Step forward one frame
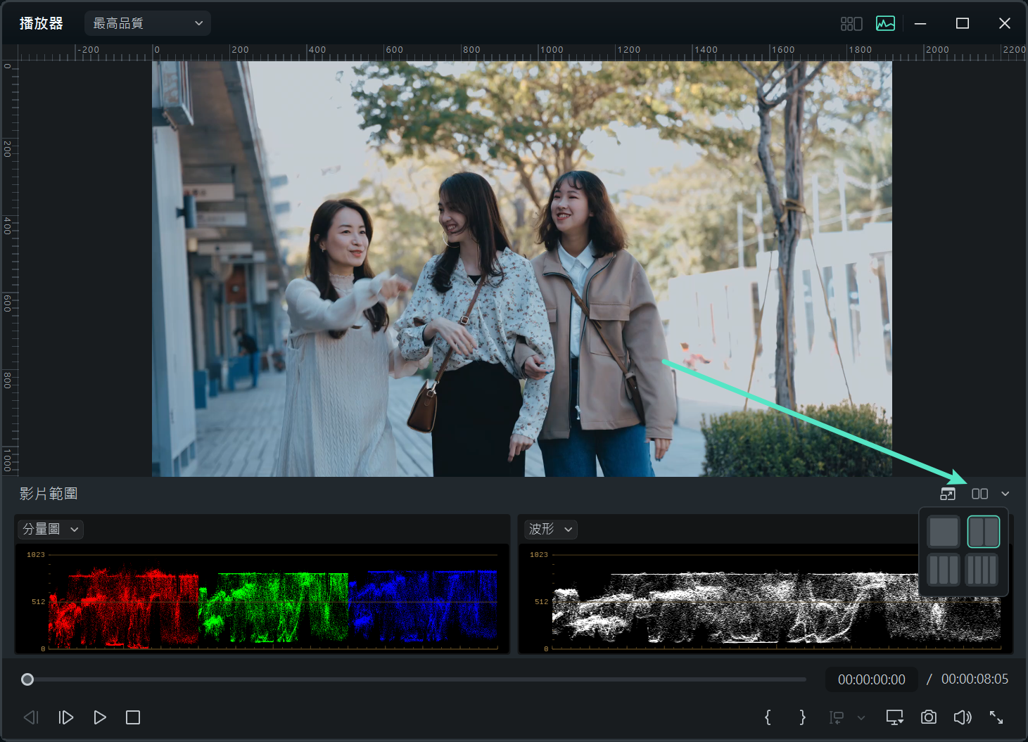The width and height of the screenshot is (1028, 742). (66, 717)
